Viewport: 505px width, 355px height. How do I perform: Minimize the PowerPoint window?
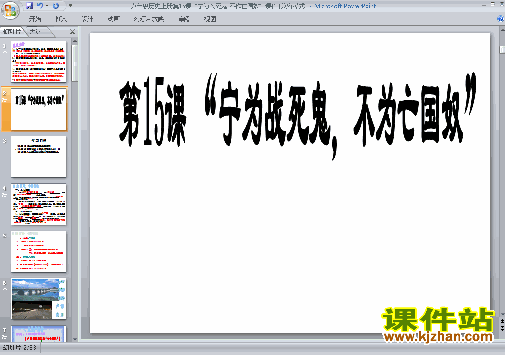tap(484, 4)
